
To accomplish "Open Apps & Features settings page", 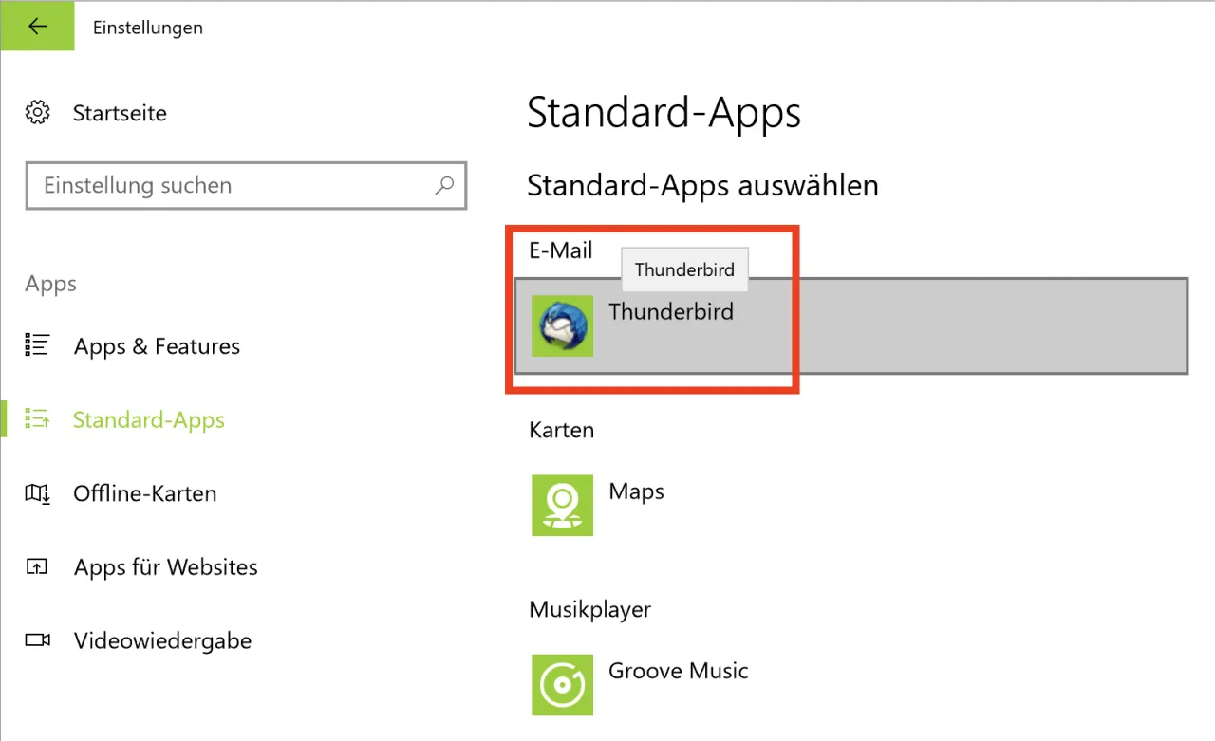I will pyautogui.click(x=157, y=346).
